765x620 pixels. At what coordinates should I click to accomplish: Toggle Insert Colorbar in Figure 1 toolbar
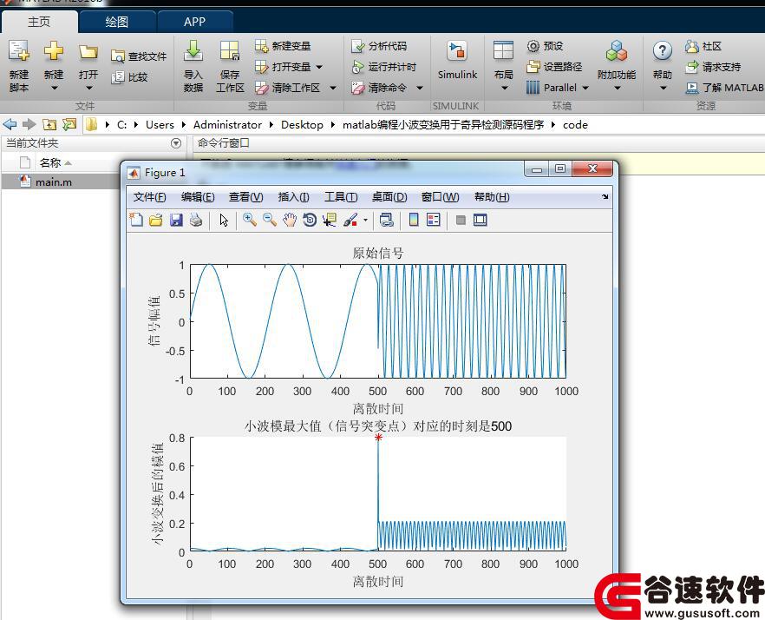(x=414, y=220)
